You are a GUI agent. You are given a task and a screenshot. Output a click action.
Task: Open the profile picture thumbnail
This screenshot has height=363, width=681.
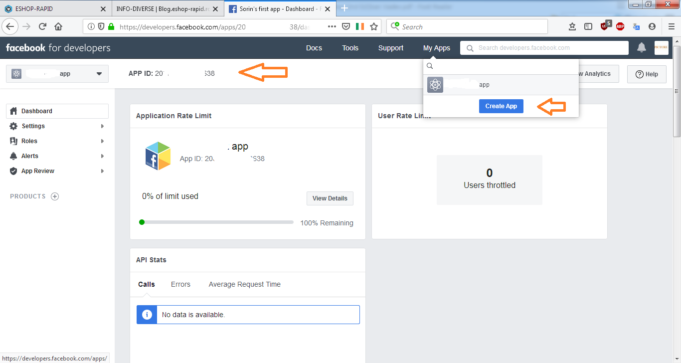(661, 47)
